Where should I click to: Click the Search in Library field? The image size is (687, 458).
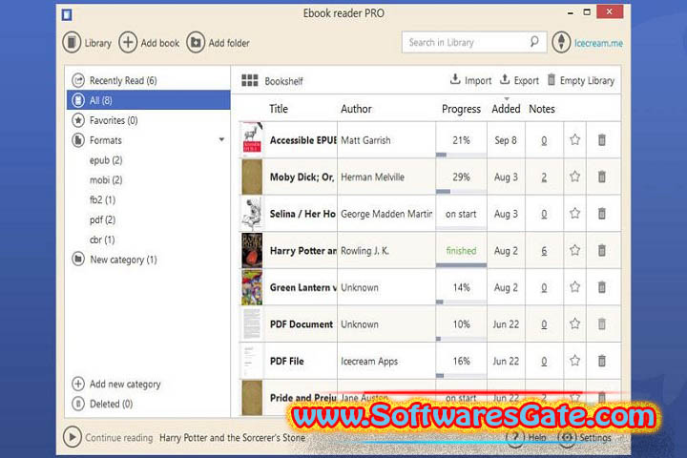(474, 42)
